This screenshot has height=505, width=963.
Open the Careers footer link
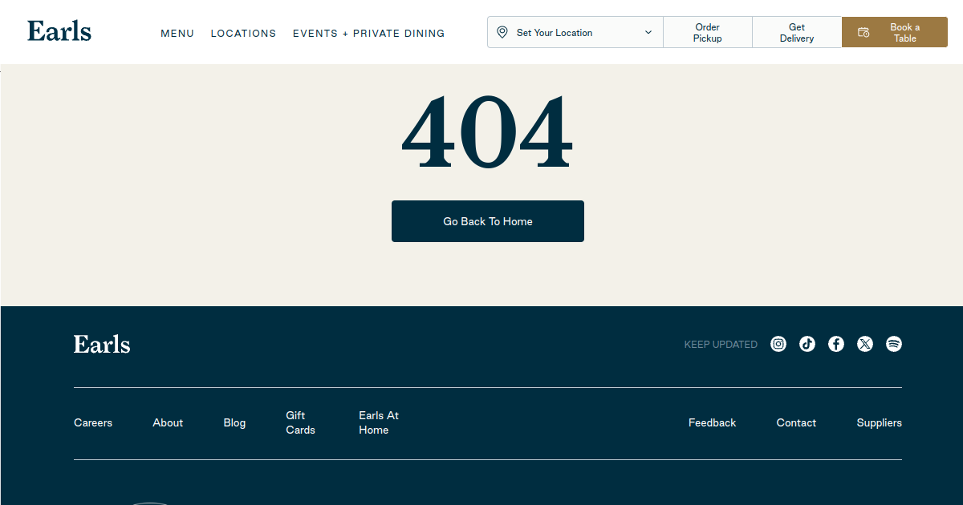pyautogui.click(x=93, y=422)
